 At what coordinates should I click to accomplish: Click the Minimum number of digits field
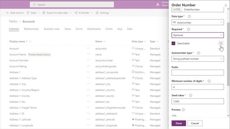click(x=198, y=87)
